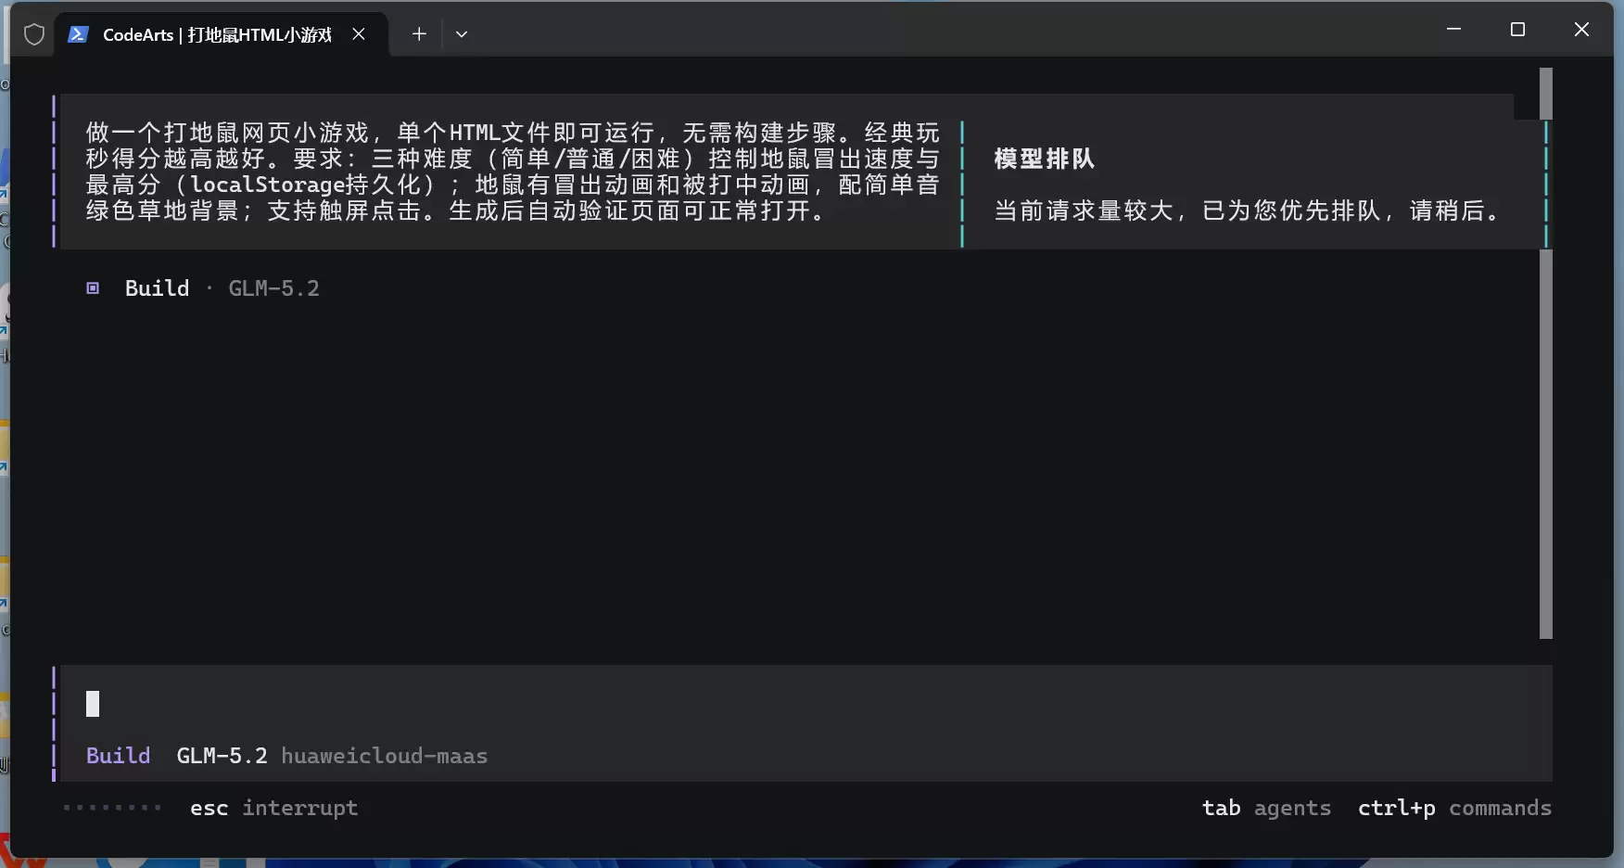The image size is (1624, 868).
Task: Click the 当前请求量较大 queue message
Action: point(1248,211)
